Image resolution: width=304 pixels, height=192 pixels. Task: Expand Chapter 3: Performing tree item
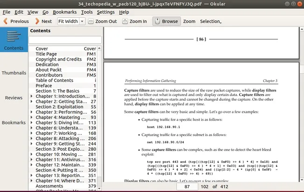pos(32,112)
